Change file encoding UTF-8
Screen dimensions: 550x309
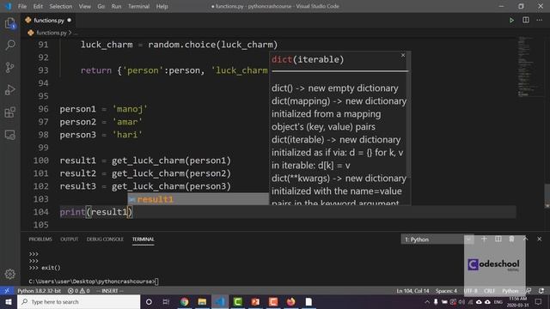[470, 291]
